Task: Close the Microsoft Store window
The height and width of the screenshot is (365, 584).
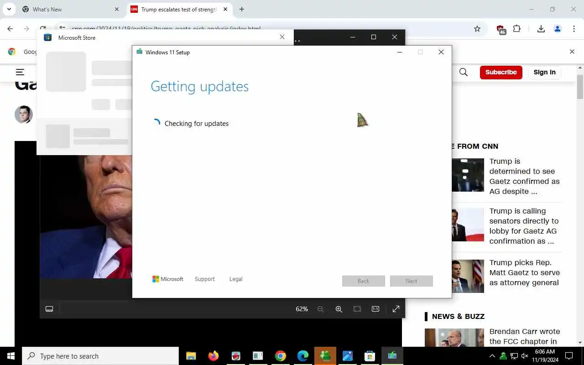Action: 282,37
